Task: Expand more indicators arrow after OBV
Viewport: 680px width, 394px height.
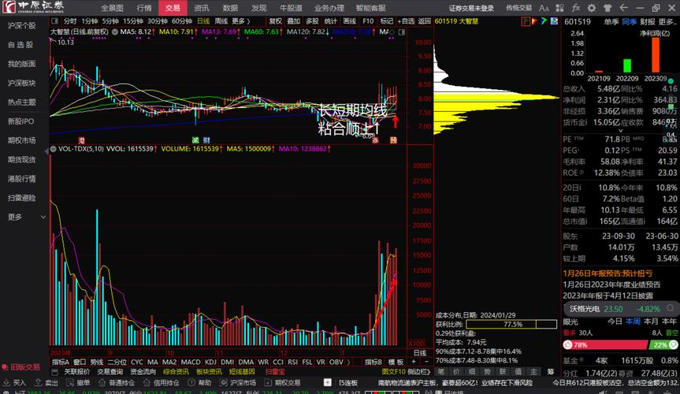Action: pyautogui.click(x=348, y=362)
